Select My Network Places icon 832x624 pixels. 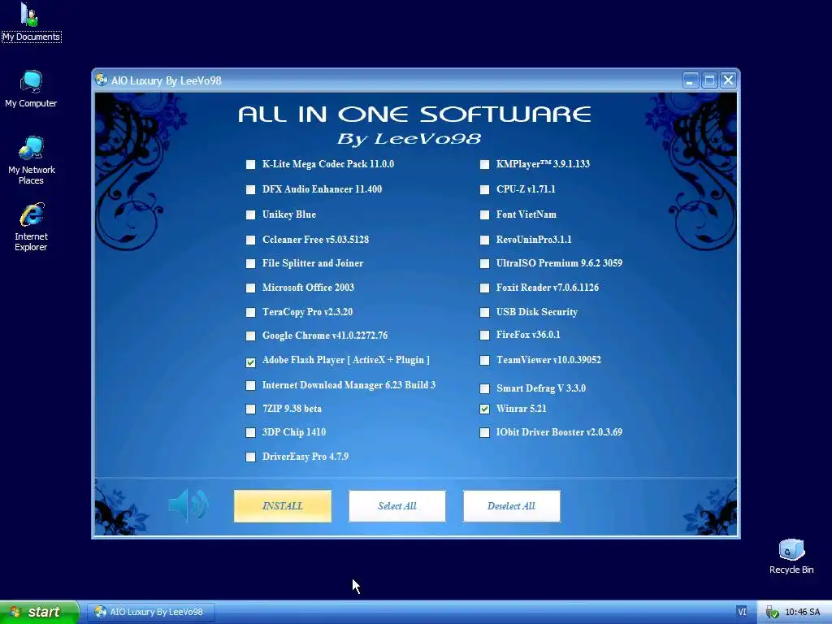tap(32, 160)
